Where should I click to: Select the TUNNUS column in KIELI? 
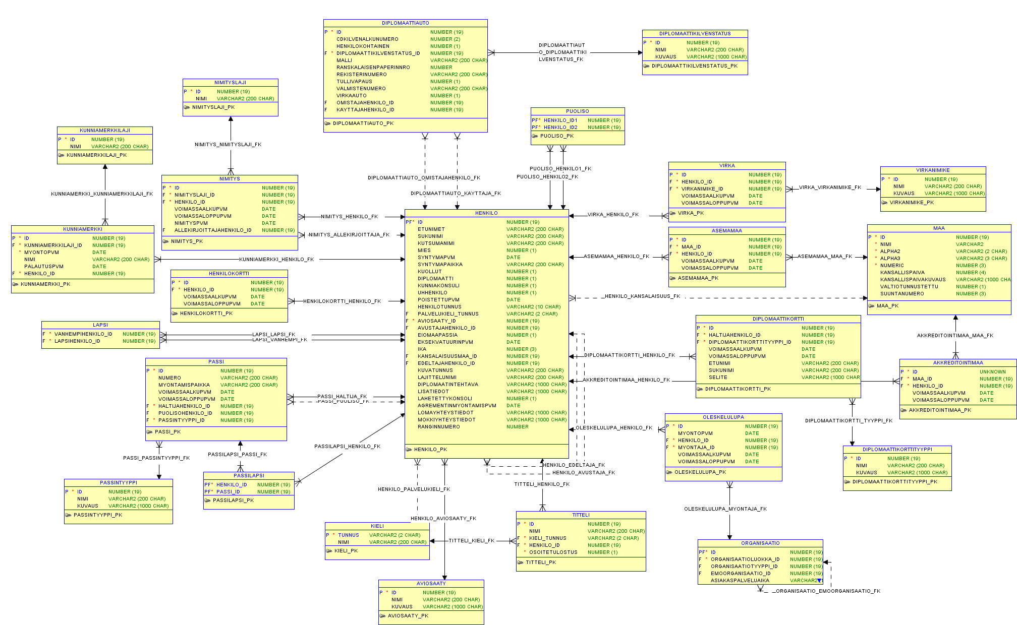coord(377,535)
